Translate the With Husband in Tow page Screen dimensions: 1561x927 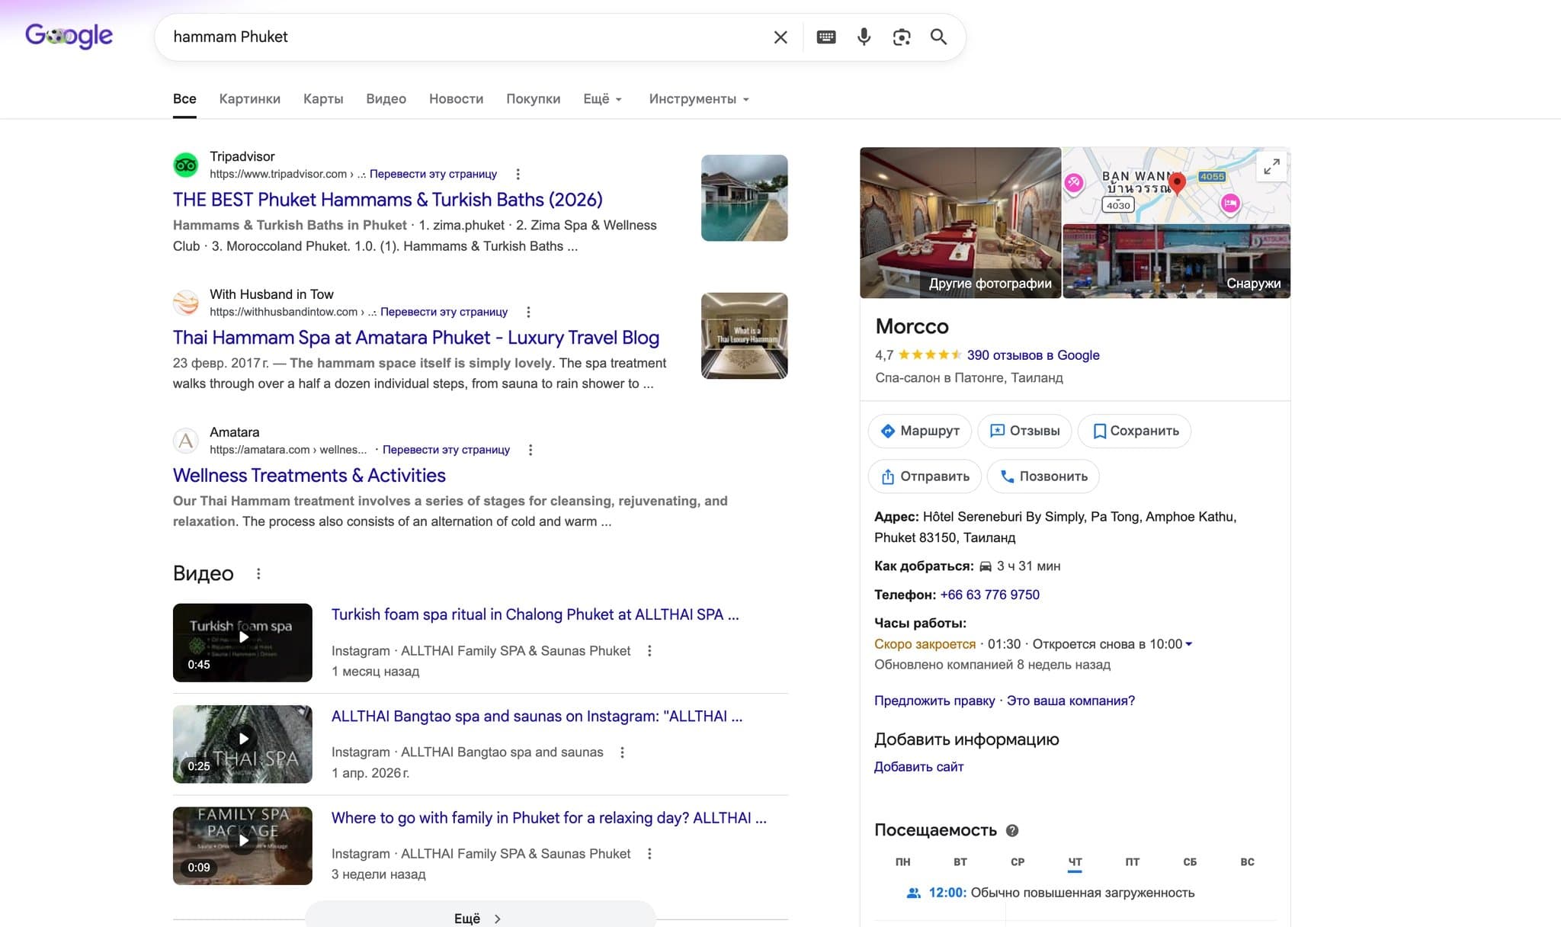(x=444, y=312)
